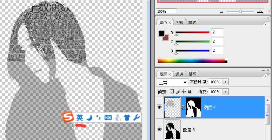Minimize the Layers panel group
The image size is (272, 140).
(263, 70)
